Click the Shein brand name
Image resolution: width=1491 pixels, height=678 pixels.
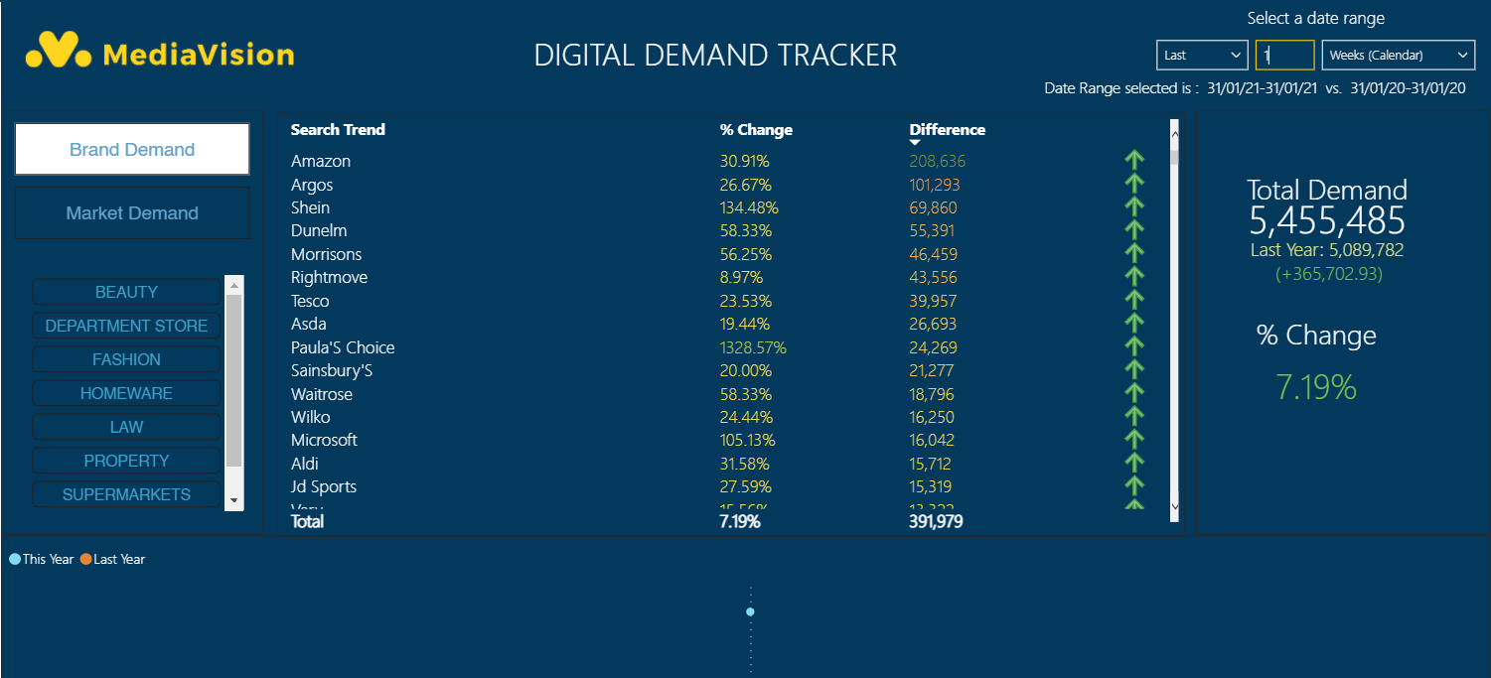pos(310,207)
